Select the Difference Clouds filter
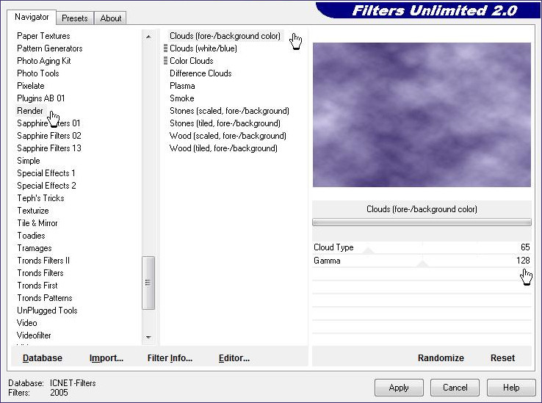 (x=200, y=73)
